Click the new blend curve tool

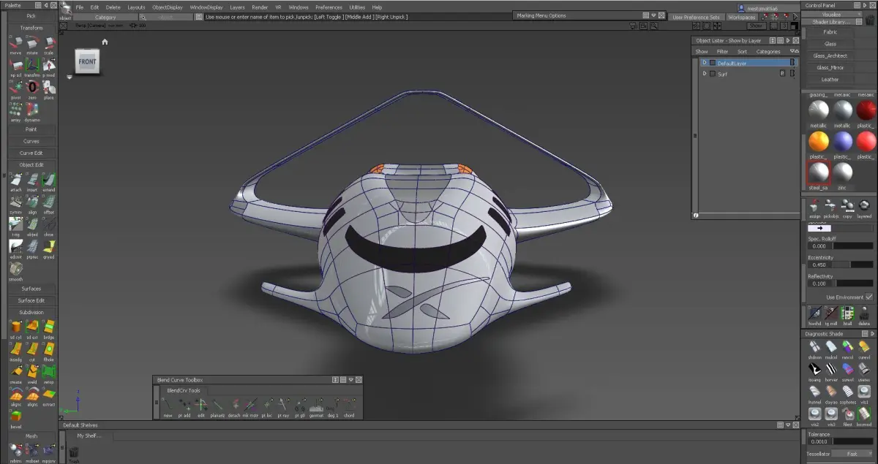168,407
